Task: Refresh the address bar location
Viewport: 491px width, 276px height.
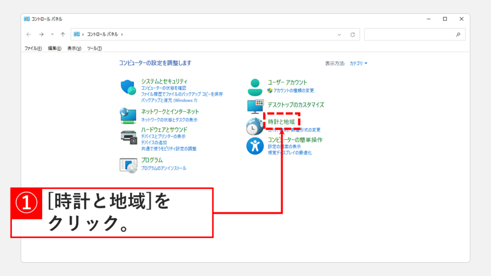Action: click(352, 34)
